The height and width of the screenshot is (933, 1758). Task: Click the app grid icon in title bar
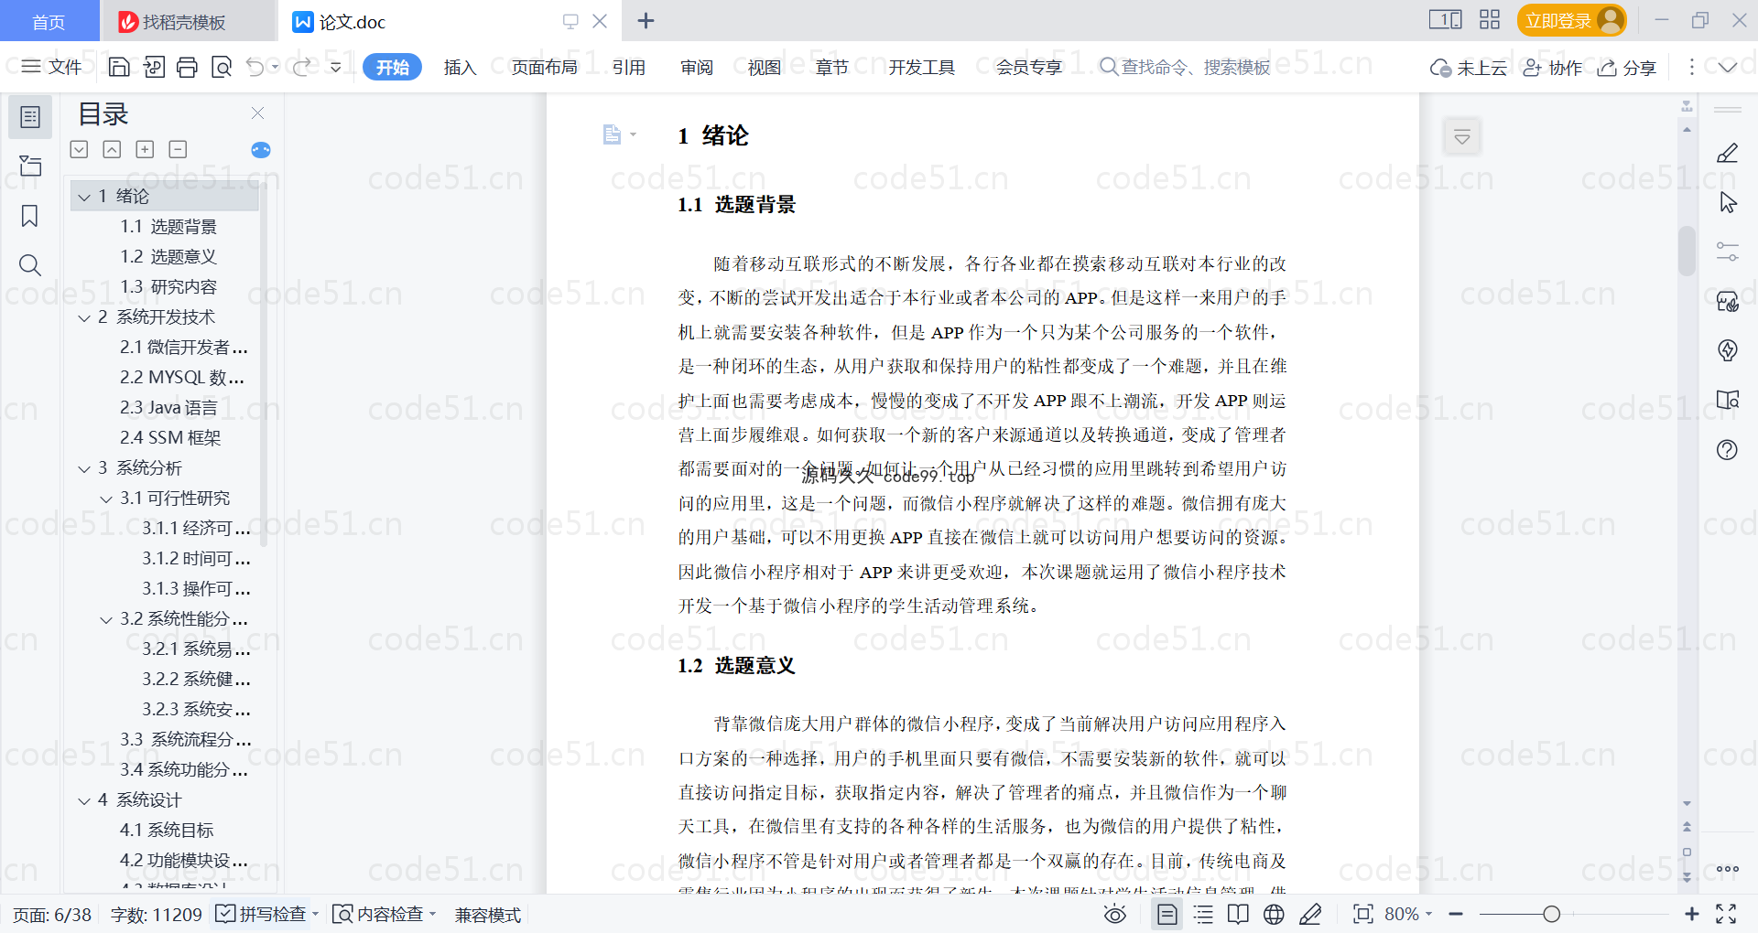pos(1490,20)
